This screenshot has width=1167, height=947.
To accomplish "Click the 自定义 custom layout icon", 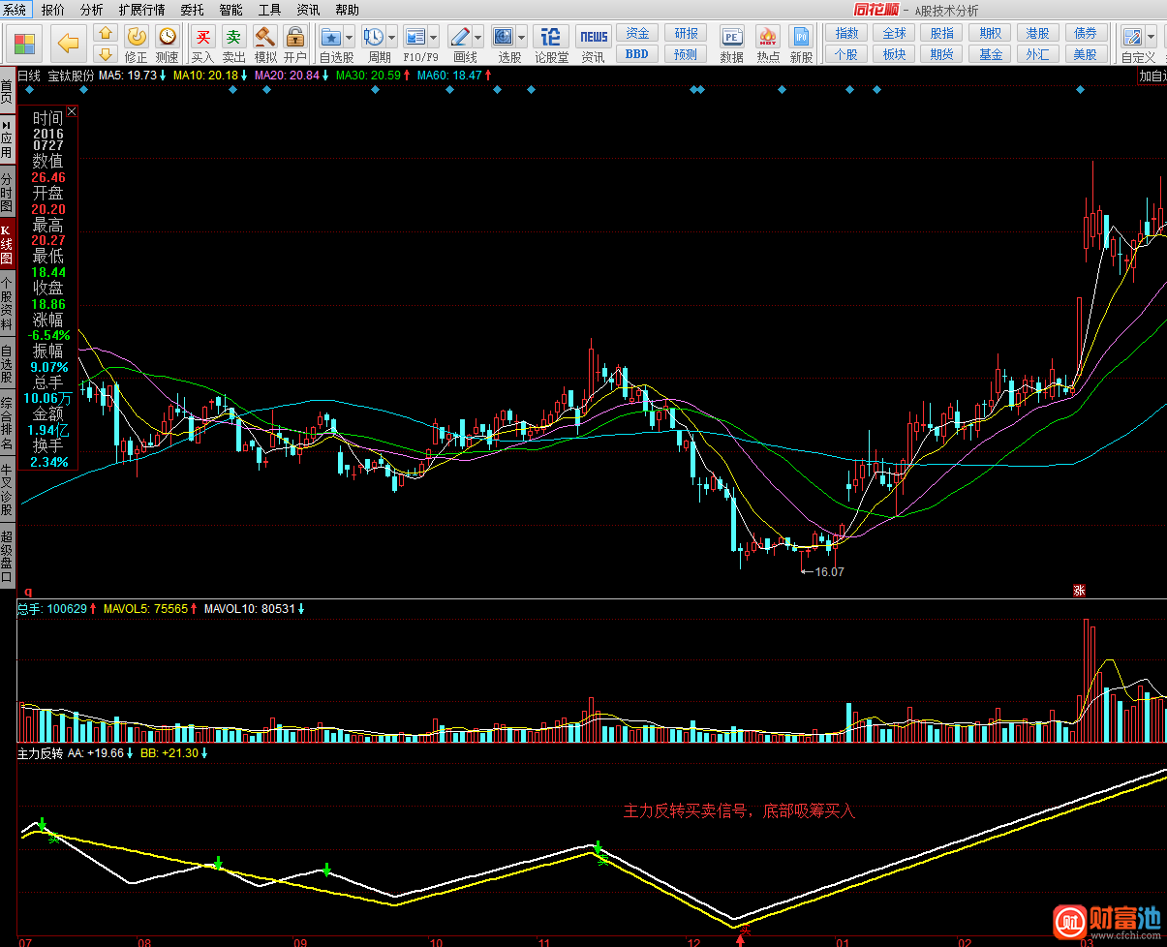I will click(x=1131, y=37).
